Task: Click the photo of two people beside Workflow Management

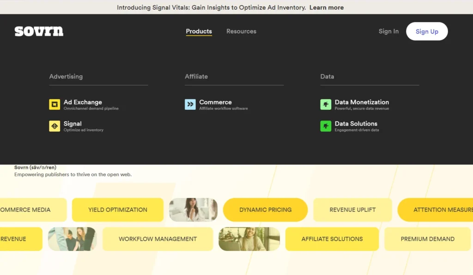Action: [x=73, y=239]
